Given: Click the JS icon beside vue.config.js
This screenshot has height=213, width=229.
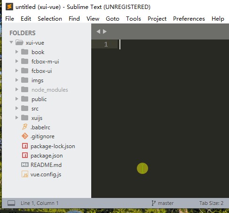Looking at the screenshot, I should [x=25, y=174].
